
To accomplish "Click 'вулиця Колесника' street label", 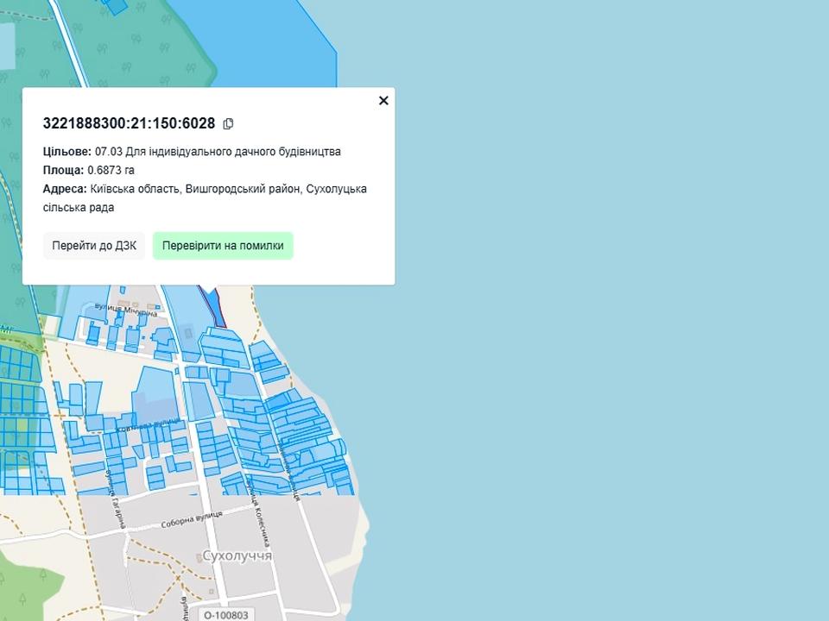I will (x=259, y=515).
